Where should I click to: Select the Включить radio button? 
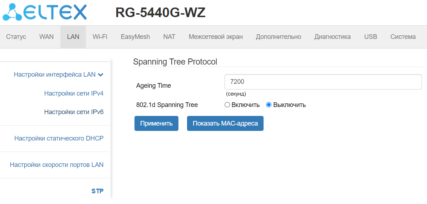click(227, 105)
